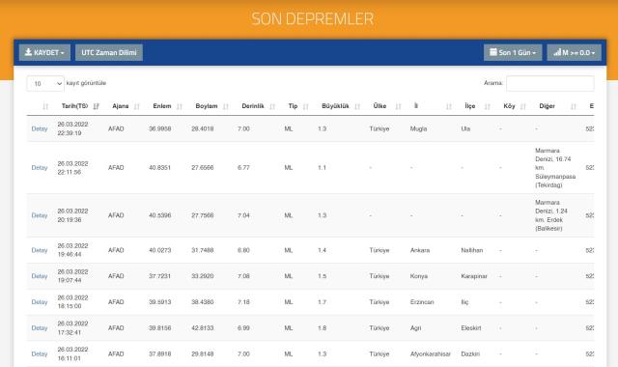The width and height of the screenshot is (618, 367).
Task: Click the Tarih(TS) column header text
Action: pyautogui.click(x=74, y=106)
